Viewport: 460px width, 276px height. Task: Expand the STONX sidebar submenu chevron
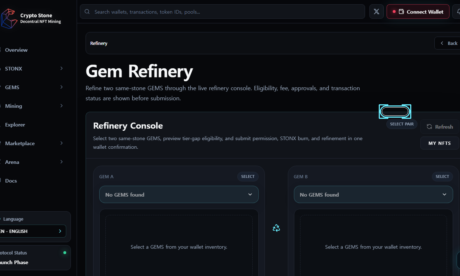point(61,68)
